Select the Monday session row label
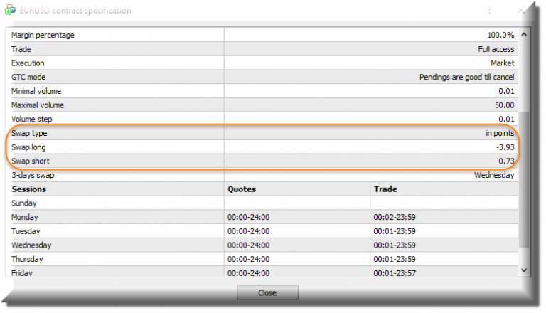This screenshot has width=546, height=313. coord(24,217)
